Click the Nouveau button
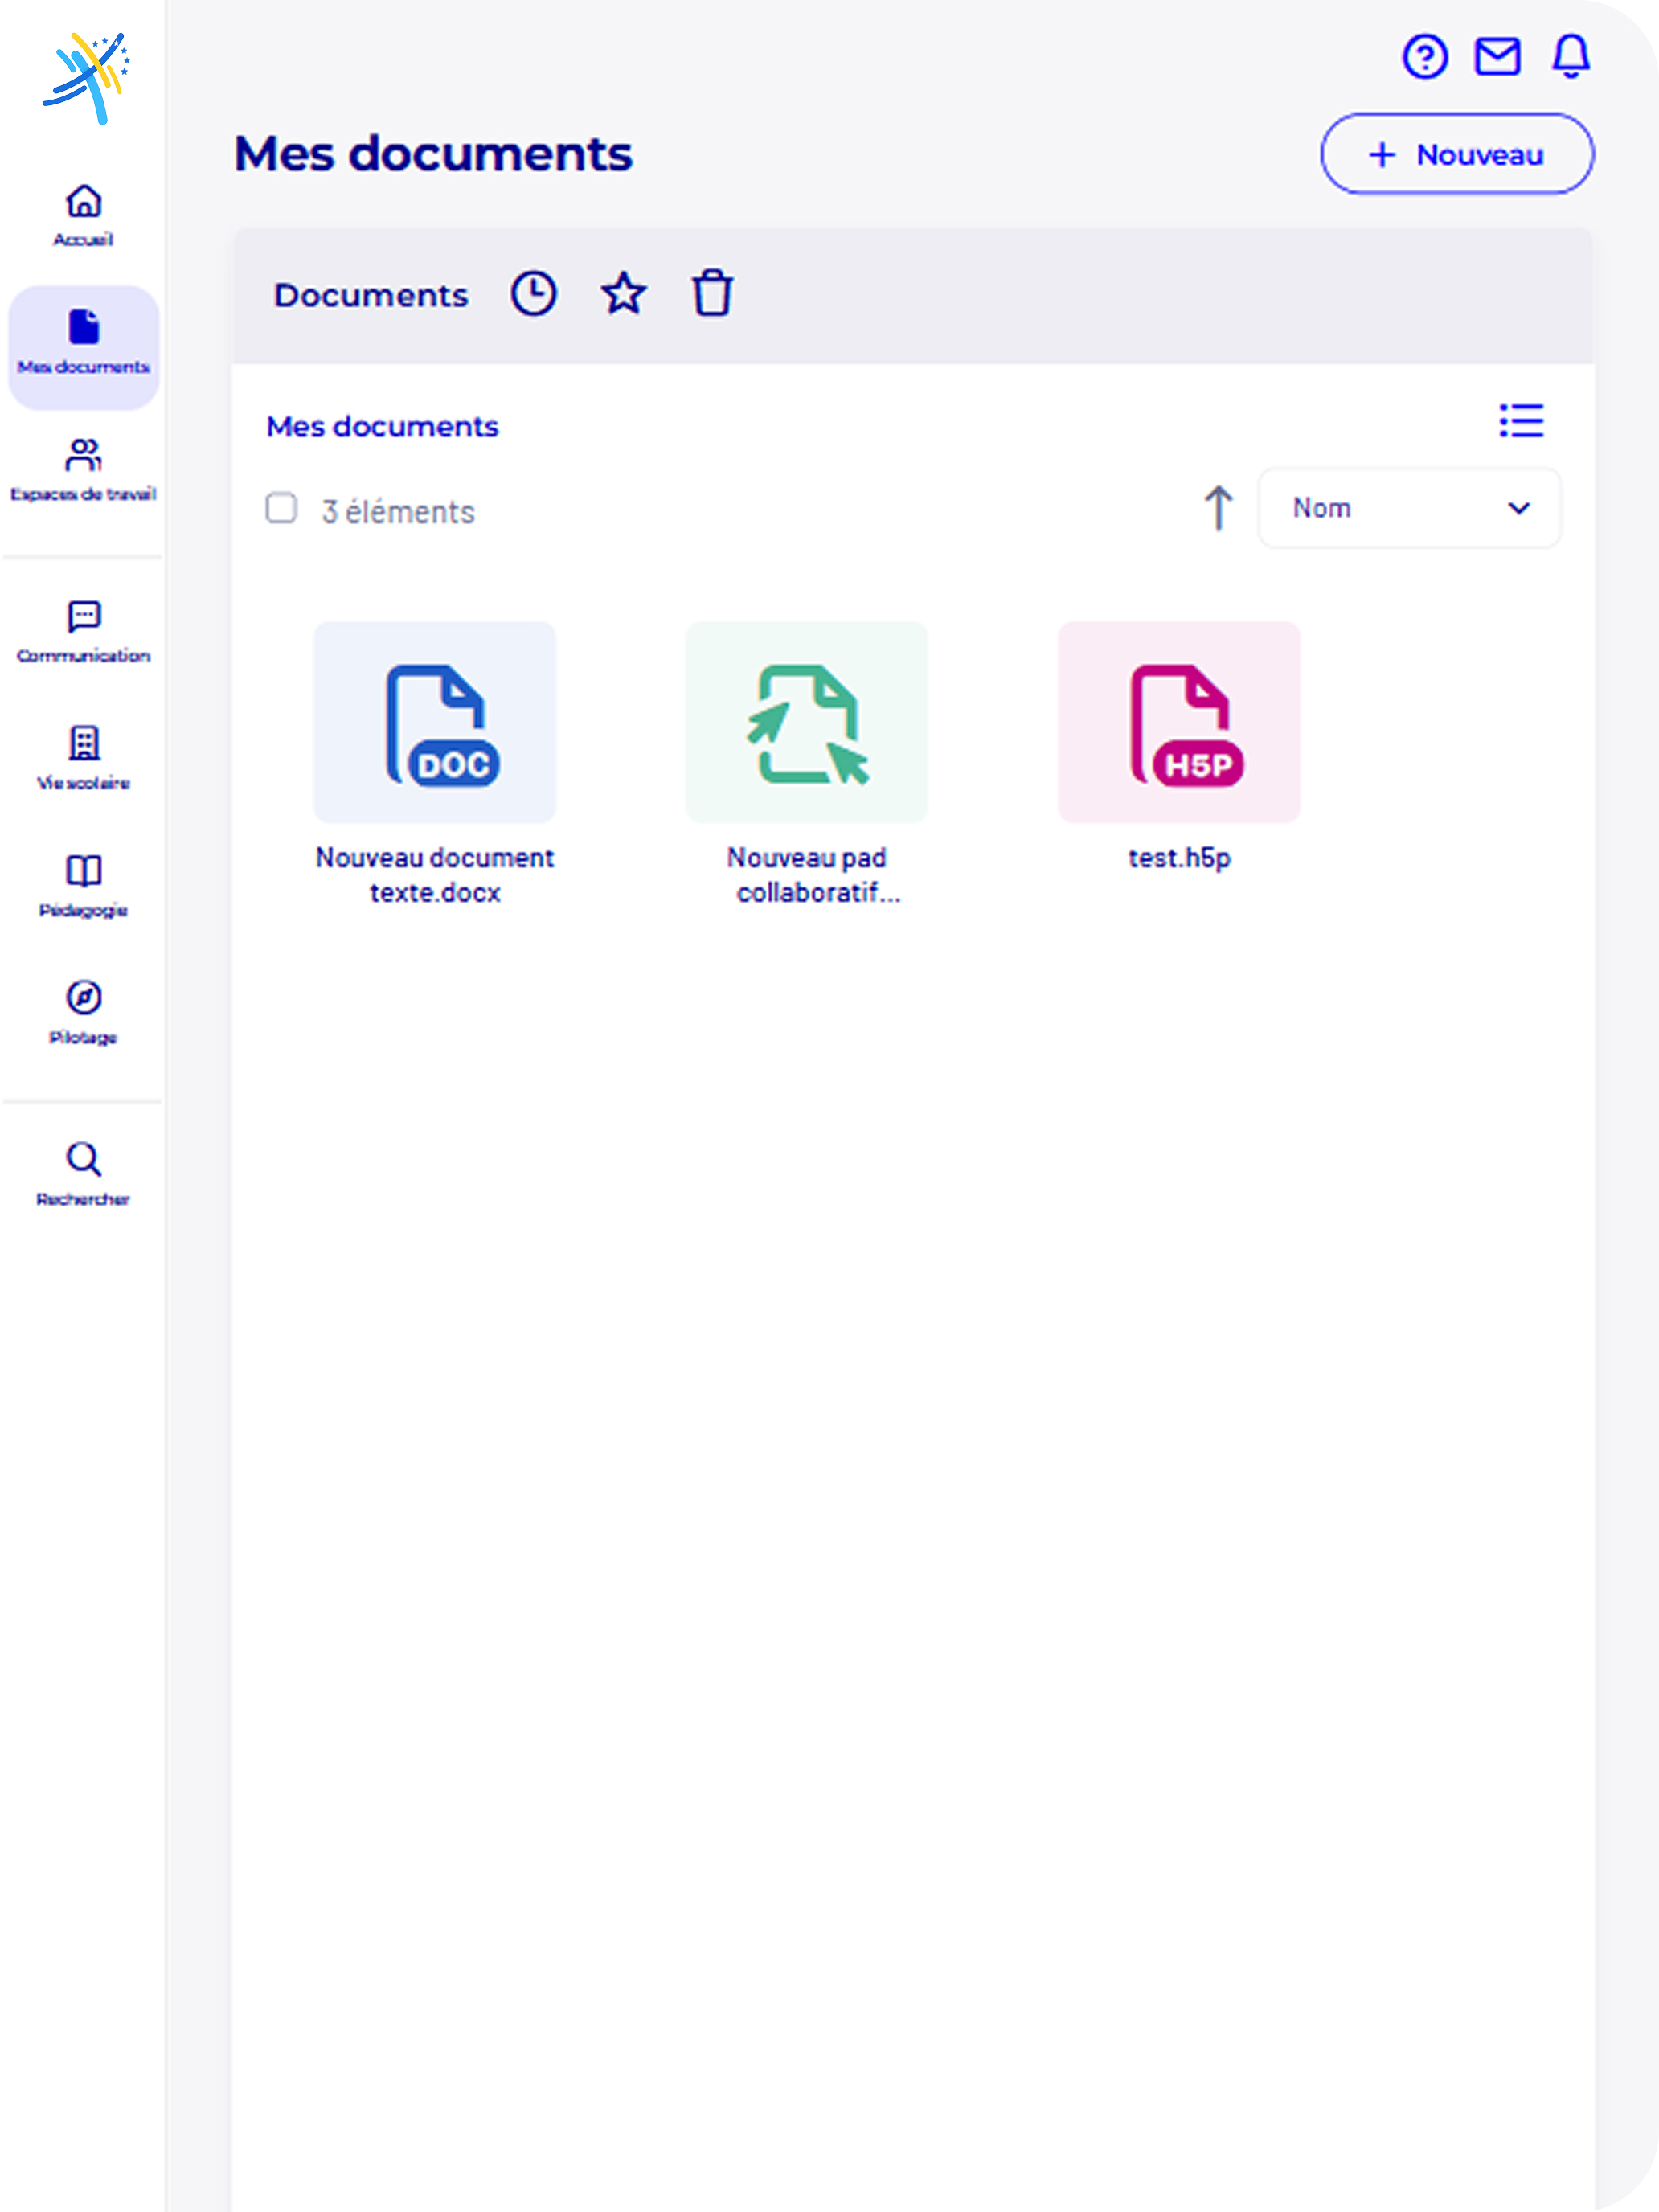Image resolution: width=1659 pixels, height=2212 pixels. coord(1457,154)
